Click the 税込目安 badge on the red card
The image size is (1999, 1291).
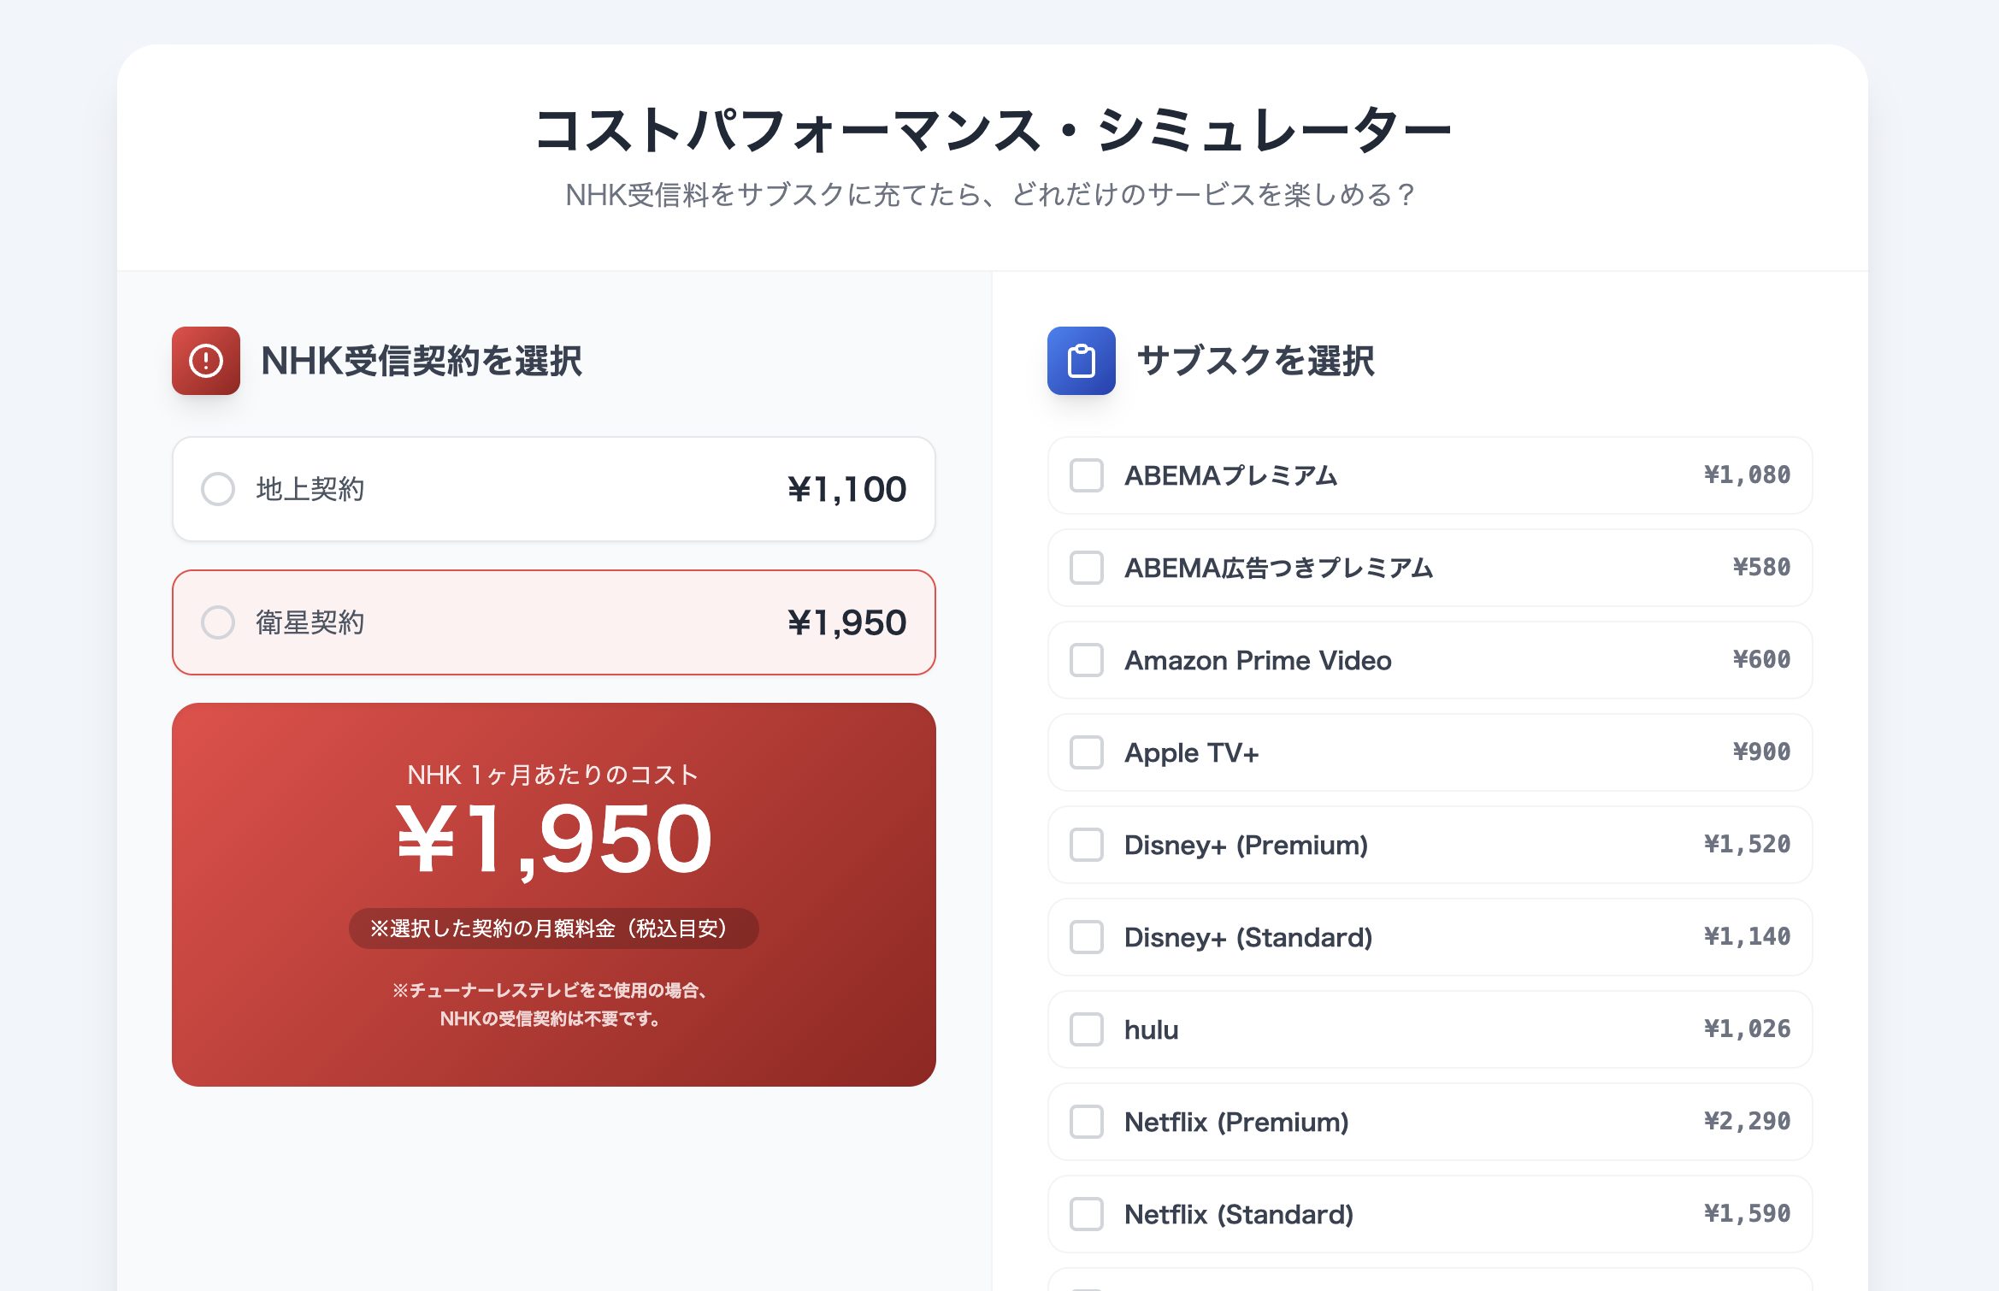pyautogui.click(x=554, y=926)
